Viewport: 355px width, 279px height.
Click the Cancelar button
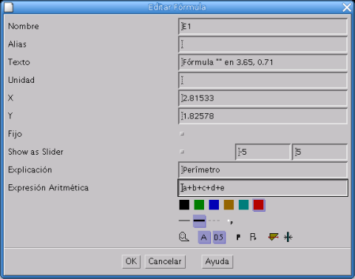click(165, 261)
